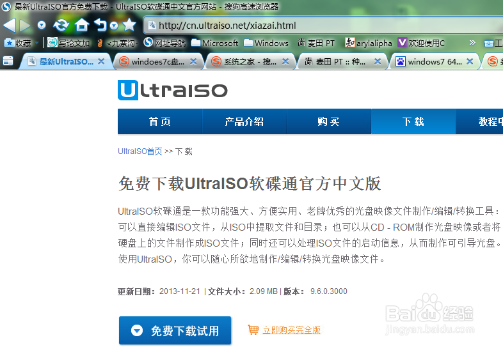Bookmark page with the star icon
Image resolution: width=503 pixels, height=347 pixels.
129,25
